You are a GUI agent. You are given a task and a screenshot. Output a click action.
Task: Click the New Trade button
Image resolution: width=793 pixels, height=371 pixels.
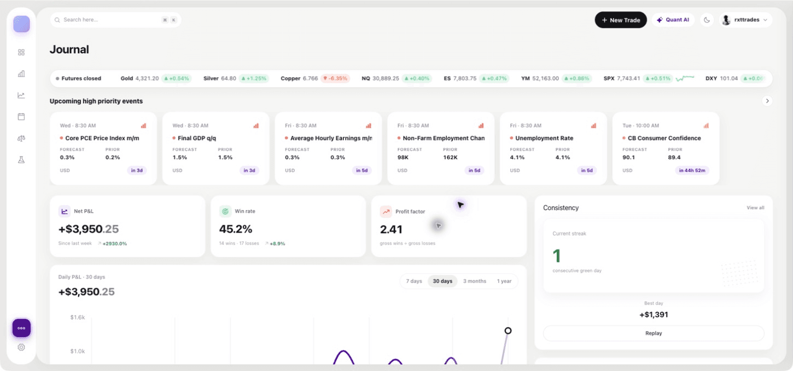pos(621,20)
